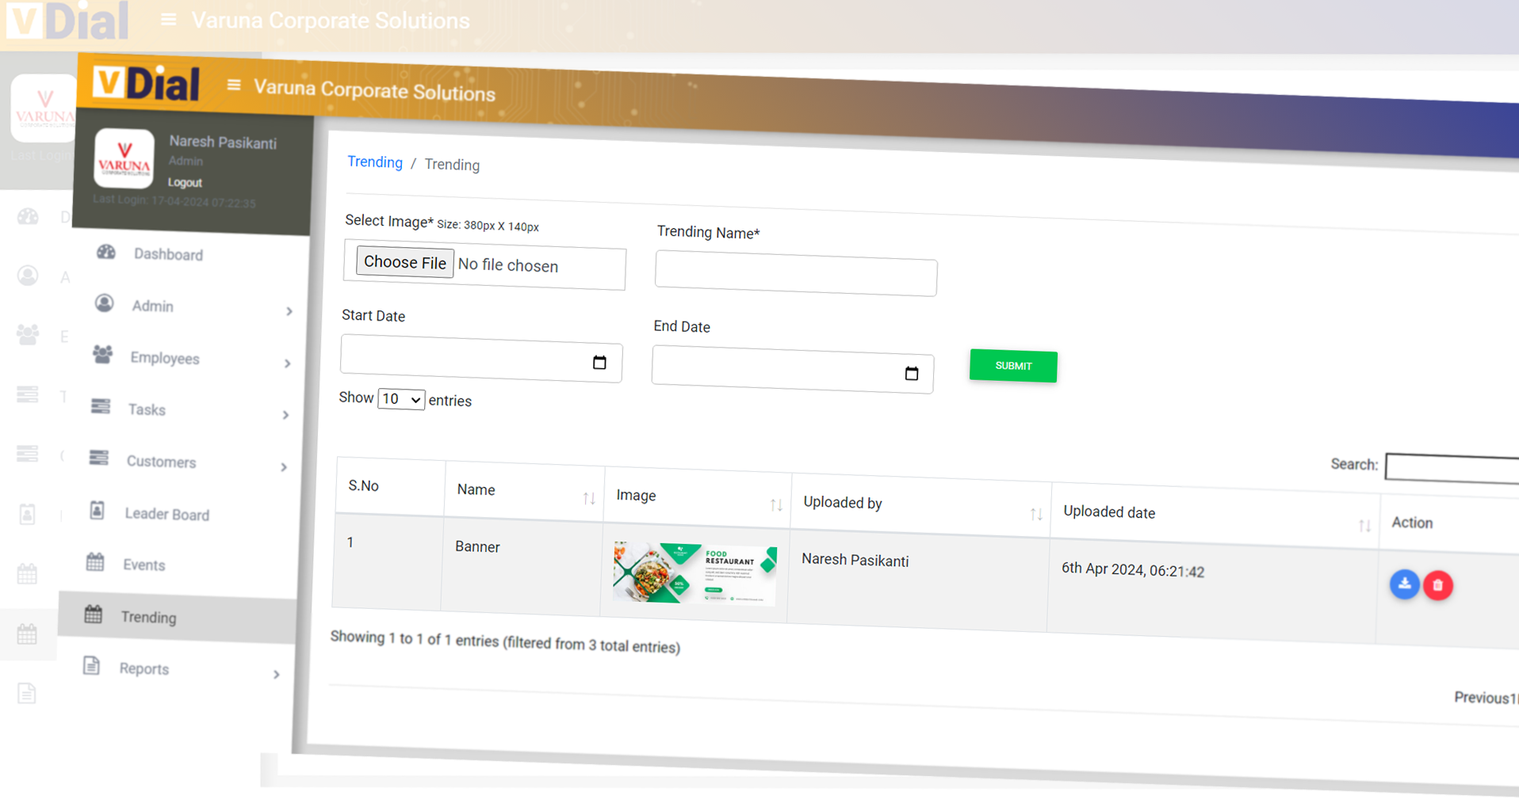Click the dashboard icon in the faded background sidebar
Image resolution: width=1519 pixels, height=799 pixels.
click(x=28, y=216)
